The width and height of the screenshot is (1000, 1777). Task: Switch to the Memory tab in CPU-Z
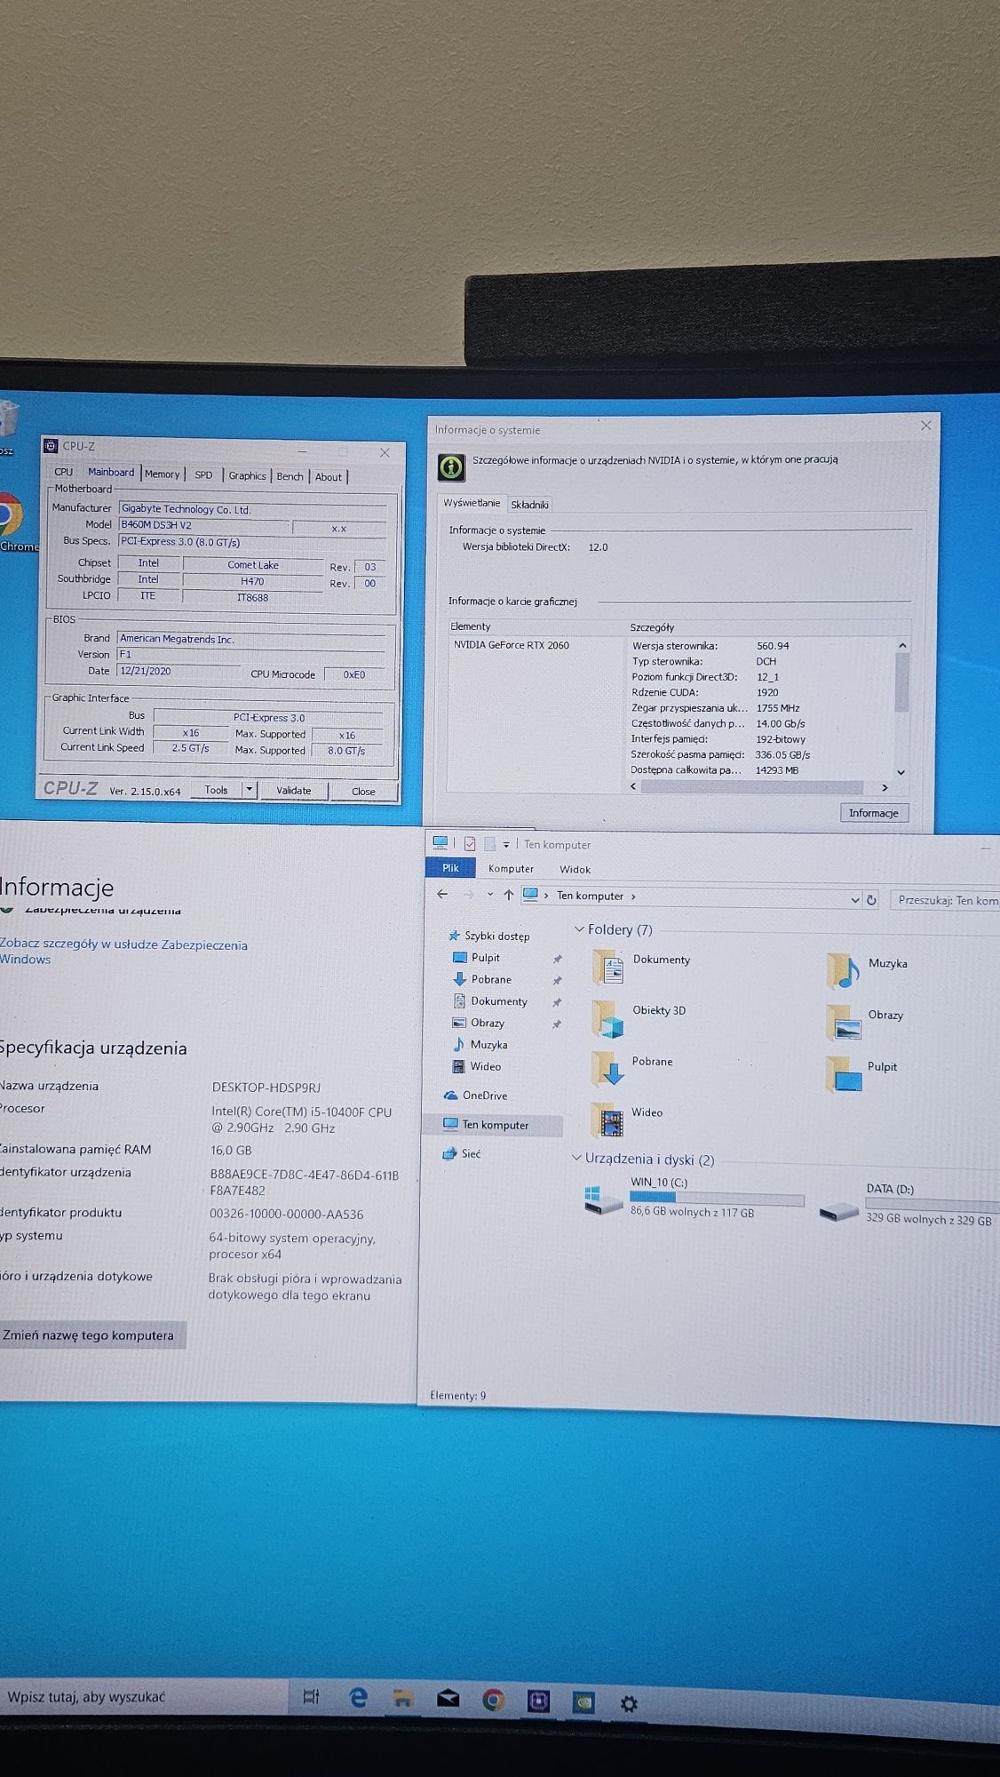162,474
